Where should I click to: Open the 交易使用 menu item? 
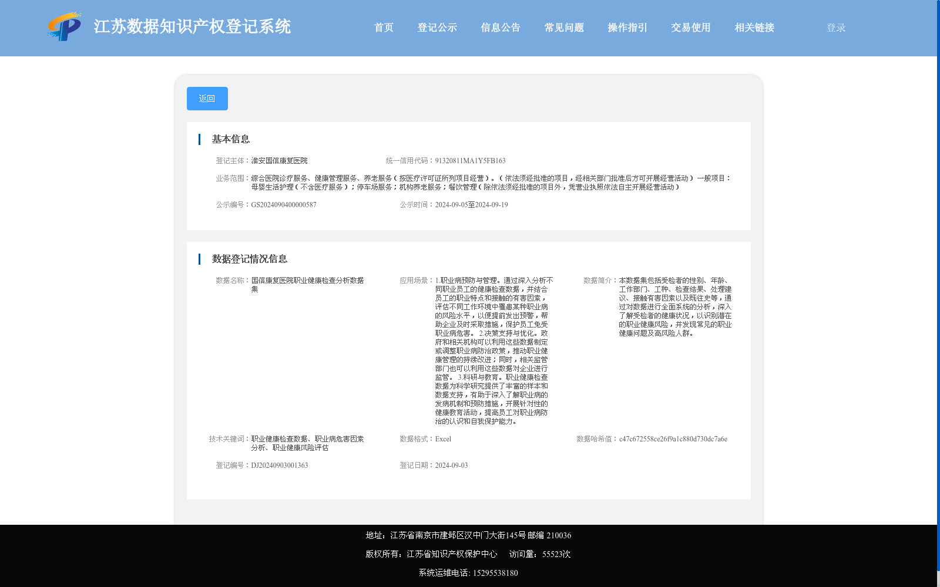tap(691, 28)
